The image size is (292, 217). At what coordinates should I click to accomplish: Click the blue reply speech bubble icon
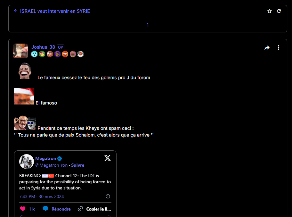pos(45,209)
